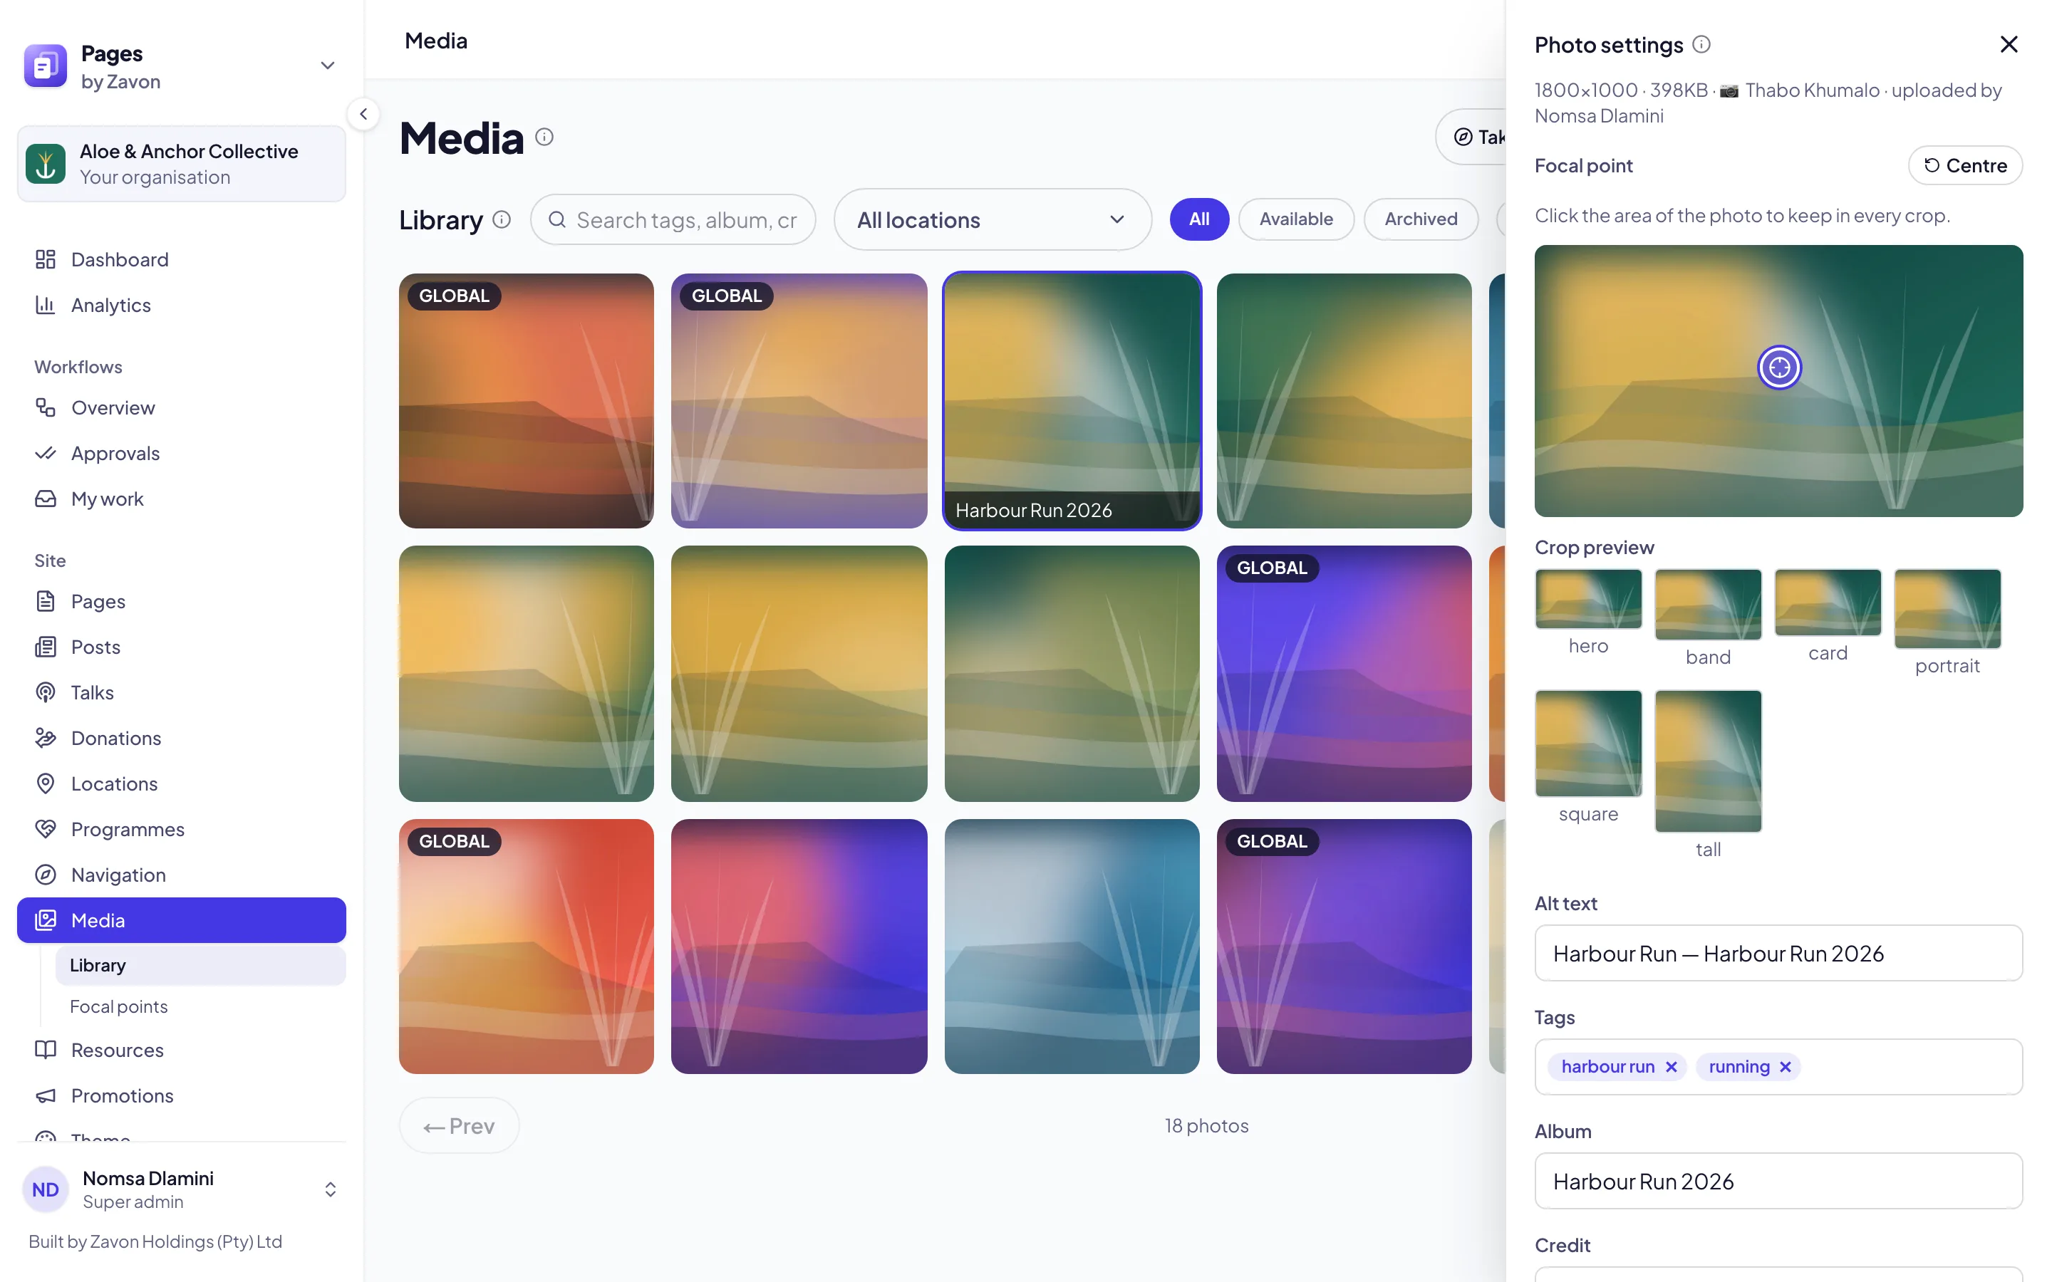This screenshot has height=1282, width=2052.
Task: Click the Alt text input field
Action: (1778, 953)
